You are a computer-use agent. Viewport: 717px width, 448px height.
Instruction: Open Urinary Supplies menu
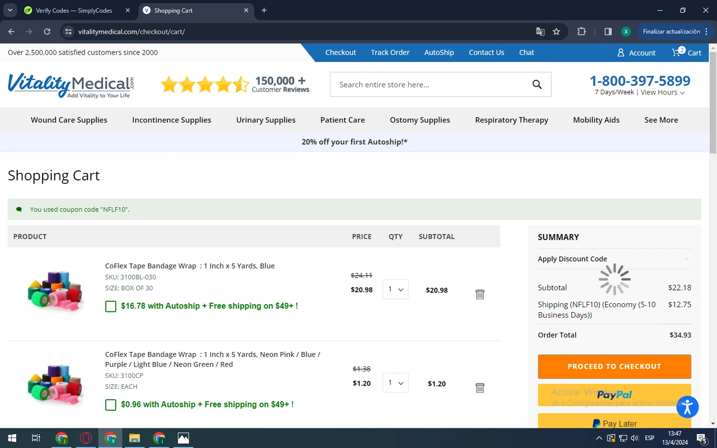pos(266,120)
